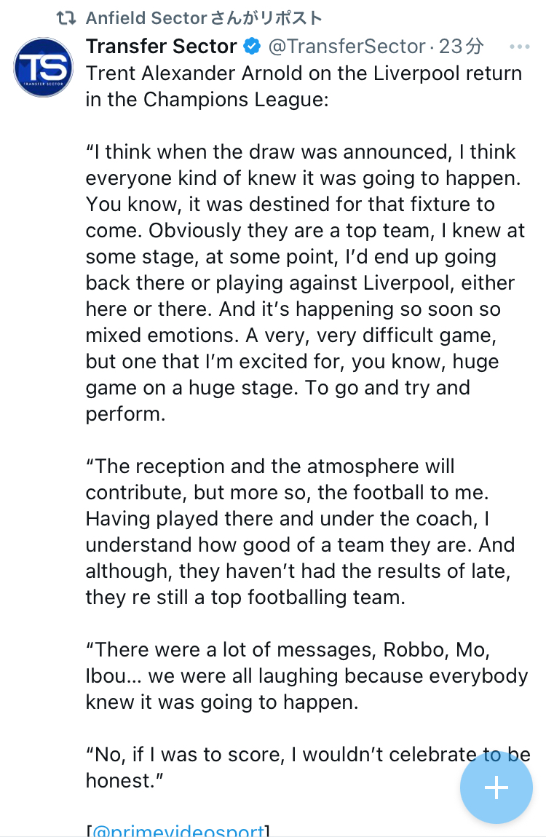Click the Transfer Sector display name
Image resolution: width=546 pixels, height=837 pixels.
tap(162, 47)
